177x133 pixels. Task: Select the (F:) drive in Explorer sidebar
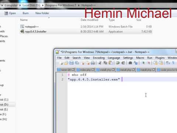(3, 115)
